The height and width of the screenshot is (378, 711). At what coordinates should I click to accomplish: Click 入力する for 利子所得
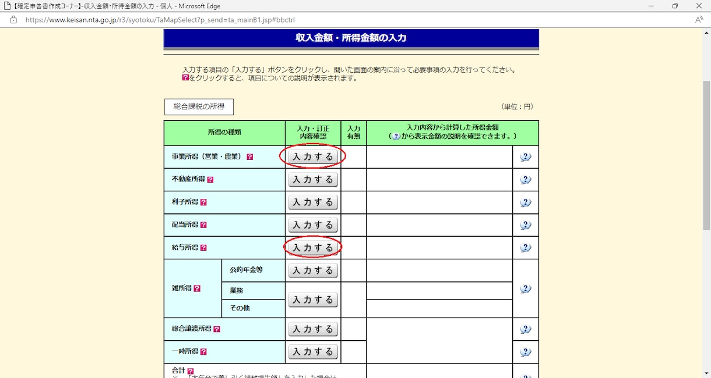click(313, 202)
